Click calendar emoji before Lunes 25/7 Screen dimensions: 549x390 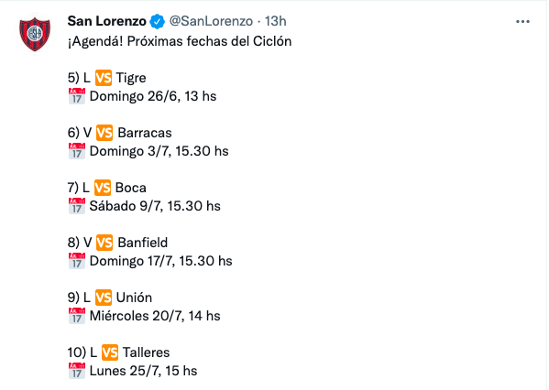(77, 371)
